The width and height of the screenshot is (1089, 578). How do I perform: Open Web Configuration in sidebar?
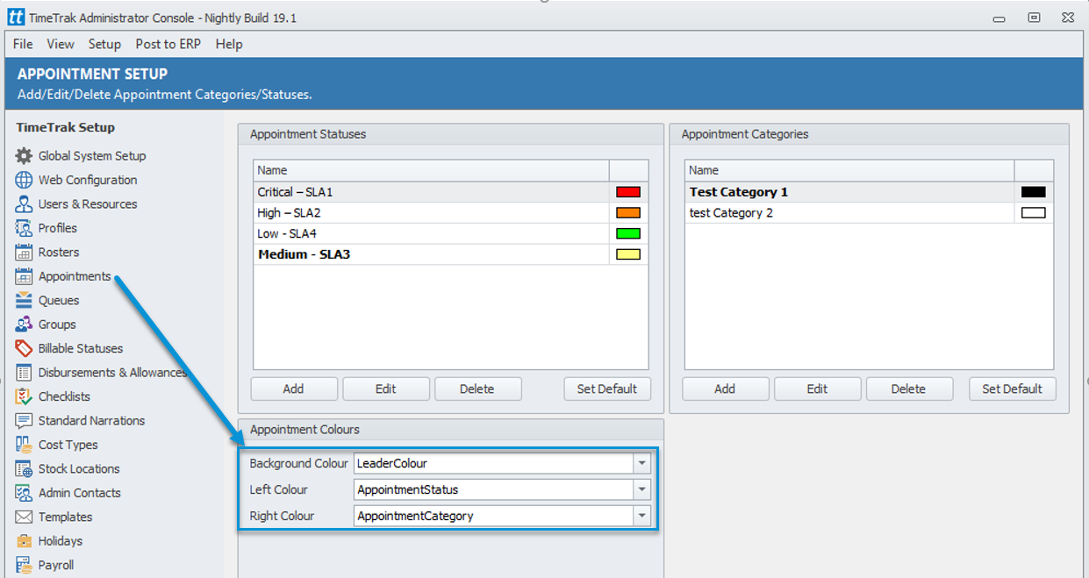[88, 180]
